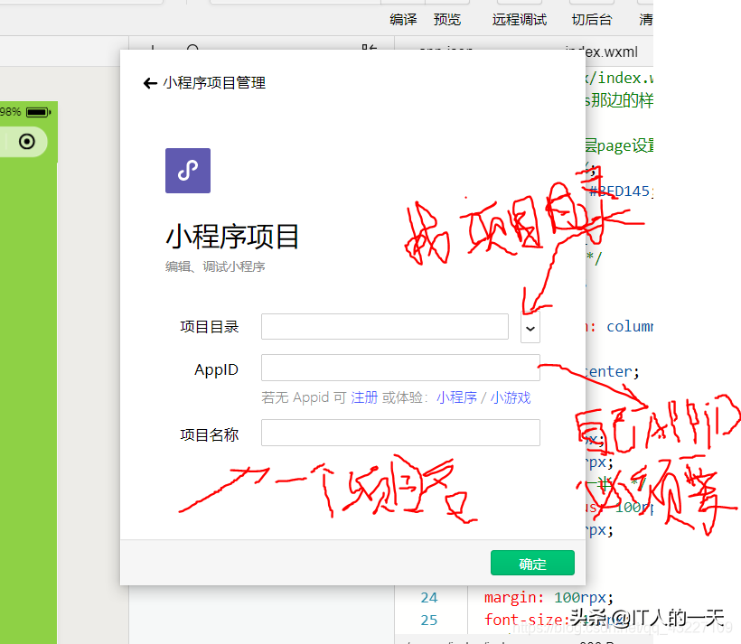Image resolution: width=741 pixels, height=644 pixels.
Task: Click the 切后台 switch-to-background icon
Action: pyautogui.click(x=591, y=18)
